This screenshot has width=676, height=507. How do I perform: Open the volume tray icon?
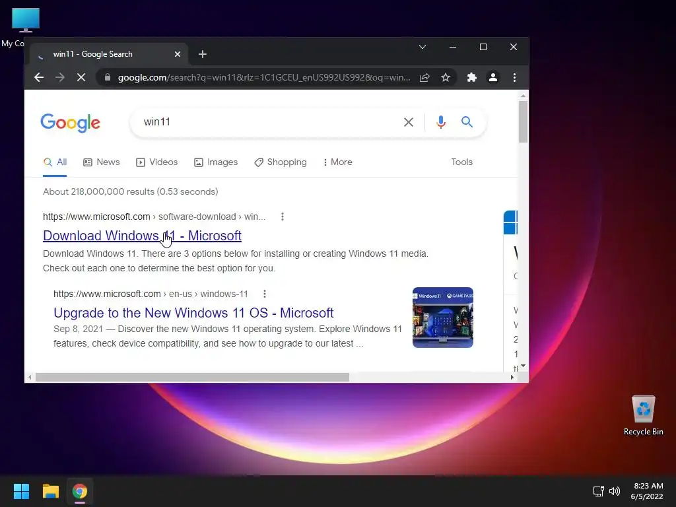point(615,491)
